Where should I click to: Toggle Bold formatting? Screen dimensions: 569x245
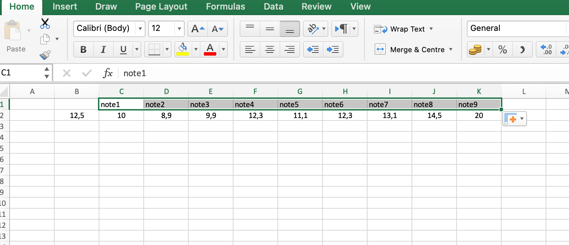coord(83,49)
